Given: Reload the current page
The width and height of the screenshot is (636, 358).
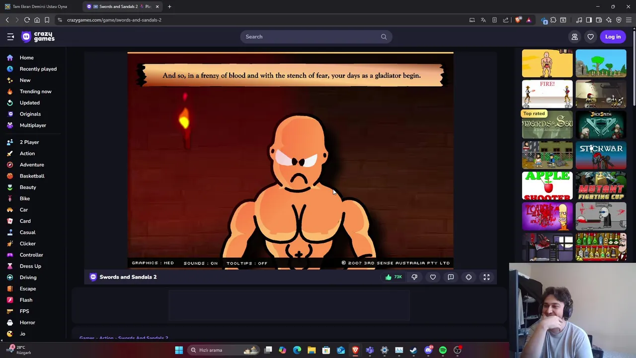Looking at the screenshot, I should point(27,20).
